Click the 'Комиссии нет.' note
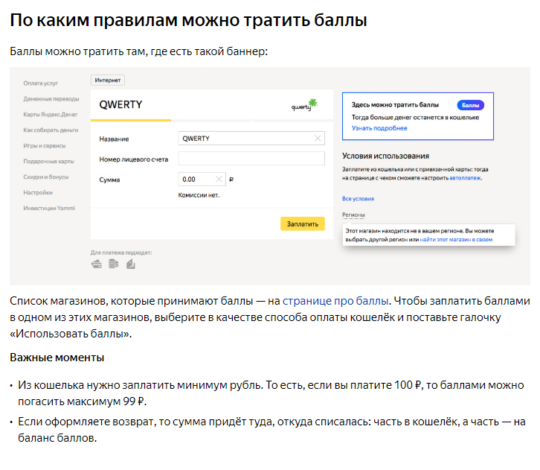 (199, 195)
